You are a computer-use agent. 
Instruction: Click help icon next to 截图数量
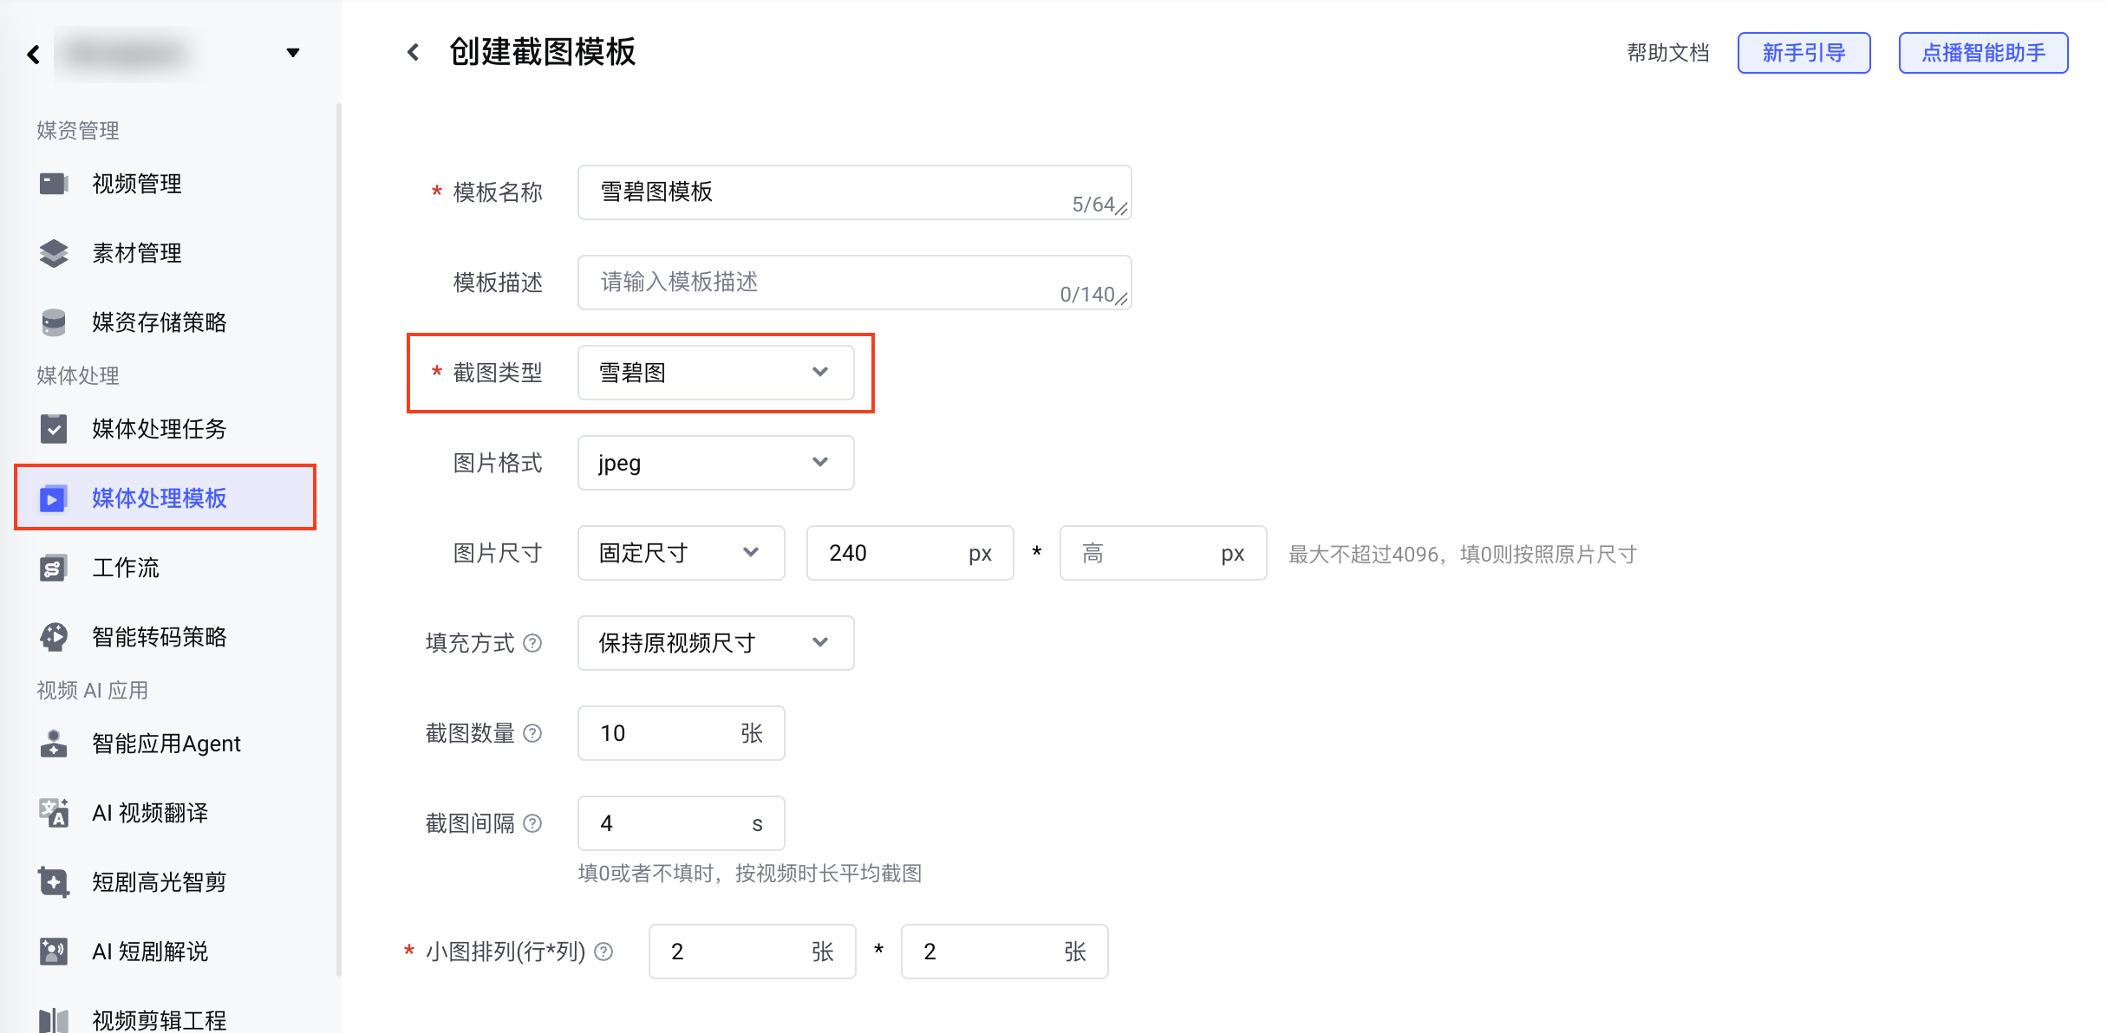533,733
